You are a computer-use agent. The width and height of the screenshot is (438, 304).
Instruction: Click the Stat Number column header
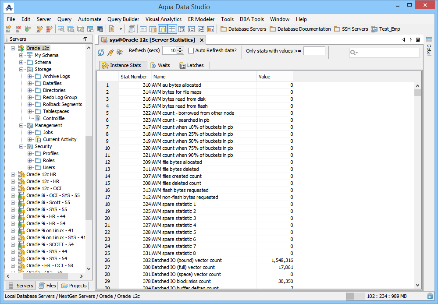[134, 77]
